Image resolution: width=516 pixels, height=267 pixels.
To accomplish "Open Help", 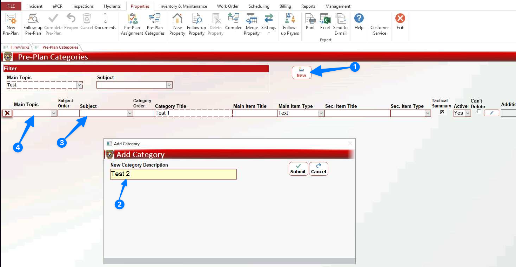I will click(359, 22).
